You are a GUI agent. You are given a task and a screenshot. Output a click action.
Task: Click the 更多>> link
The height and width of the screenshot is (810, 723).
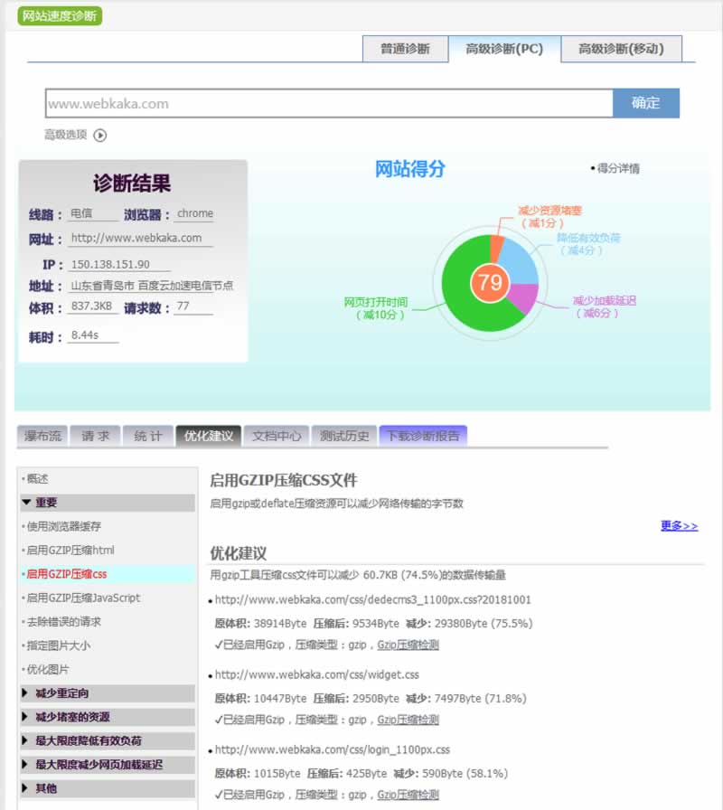679,525
